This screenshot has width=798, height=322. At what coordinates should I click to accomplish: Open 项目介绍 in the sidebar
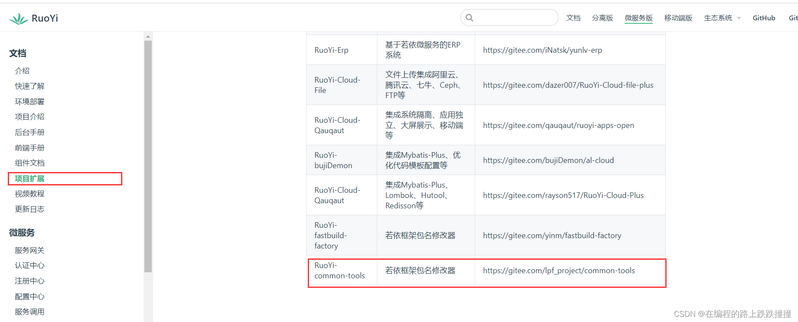click(x=29, y=117)
